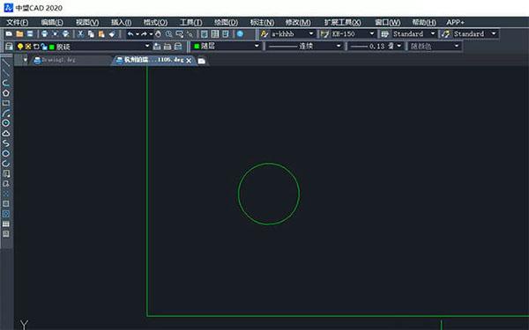The height and width of the screenshot is (330, 529).
Task: Click the New file icon
Action: pyautogui.click(x=9, y=33)
